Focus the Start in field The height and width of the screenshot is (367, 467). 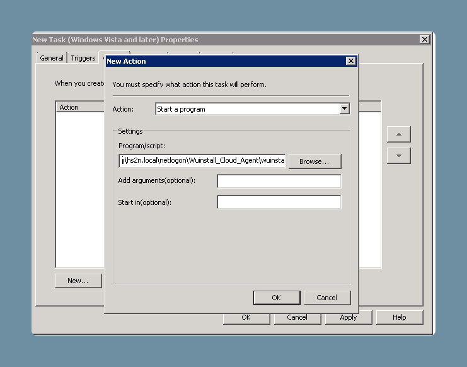[x=279, y=202]
